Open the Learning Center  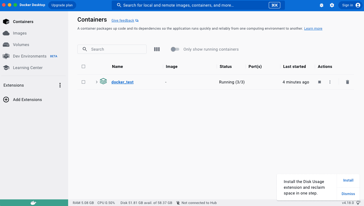point(28,68)
